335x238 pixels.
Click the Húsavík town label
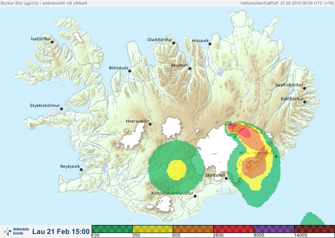tap(200, 41)
